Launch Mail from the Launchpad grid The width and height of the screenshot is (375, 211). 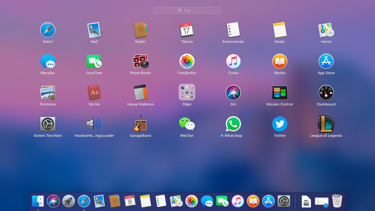(x=94, y=30)
